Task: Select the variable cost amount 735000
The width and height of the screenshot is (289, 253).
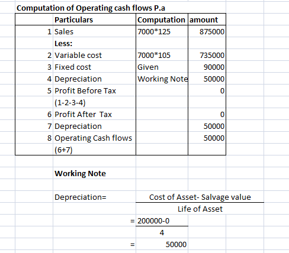Action: [x=212, y=55]
